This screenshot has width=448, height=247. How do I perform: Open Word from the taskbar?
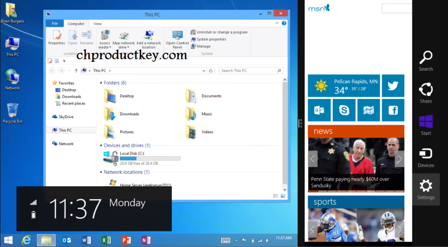[x=86, y=240]
